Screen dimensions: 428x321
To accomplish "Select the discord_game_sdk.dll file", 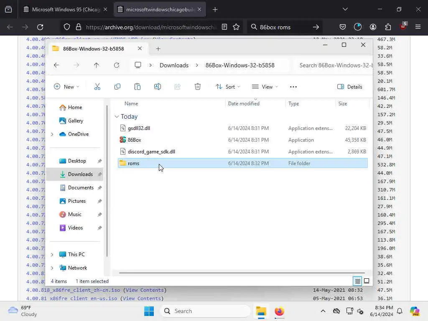I will coord(243,152).
